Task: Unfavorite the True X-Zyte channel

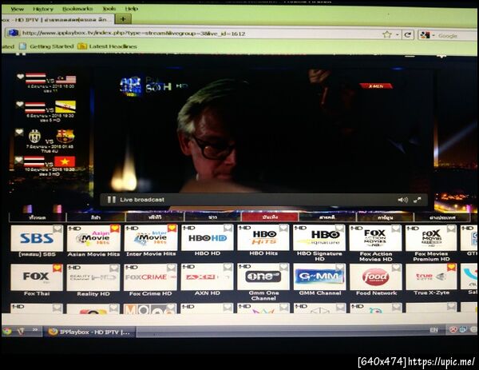Action: [x=452, y=268]
